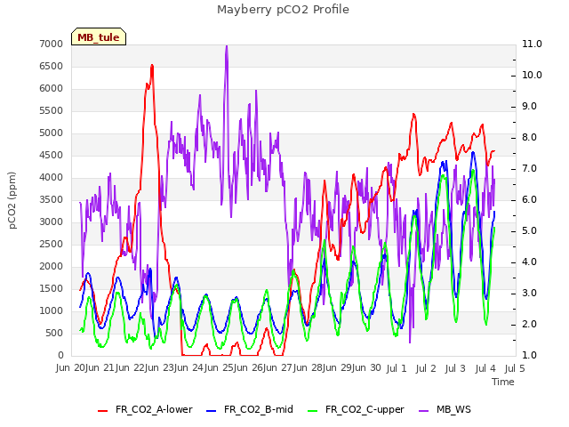Viewport: 569px width, 427px height.
Task: Click the red FR_CO2_A-lower legend swatch
Action: pos(103,411)
